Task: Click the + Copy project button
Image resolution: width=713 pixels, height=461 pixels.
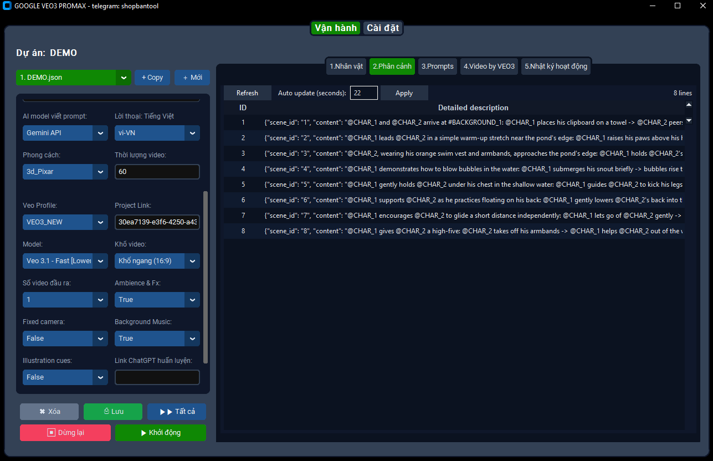Action: coord(152,78)
